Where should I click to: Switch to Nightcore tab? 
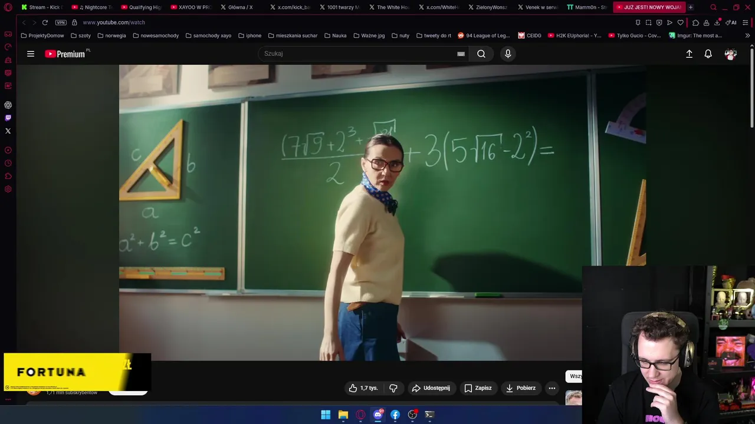point(91,7)
